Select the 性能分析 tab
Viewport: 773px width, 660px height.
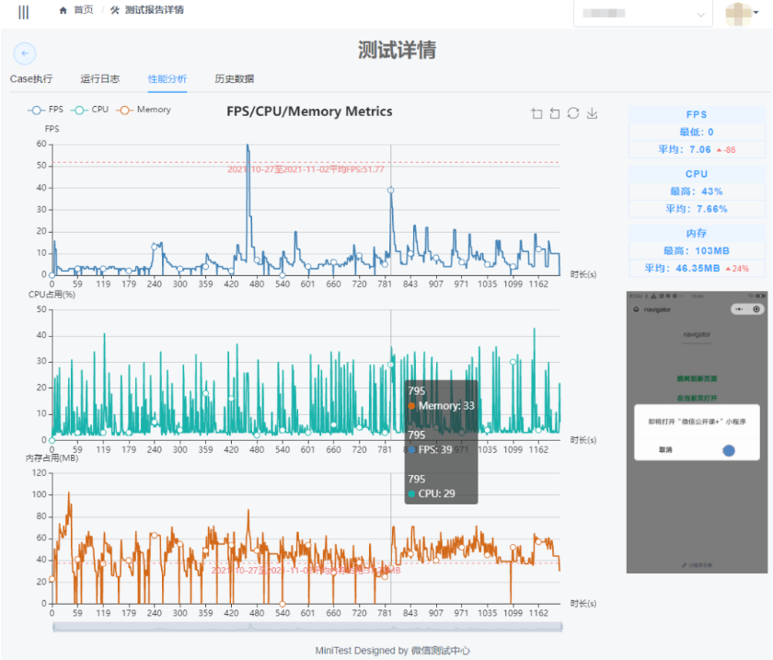tap(167, 79)
